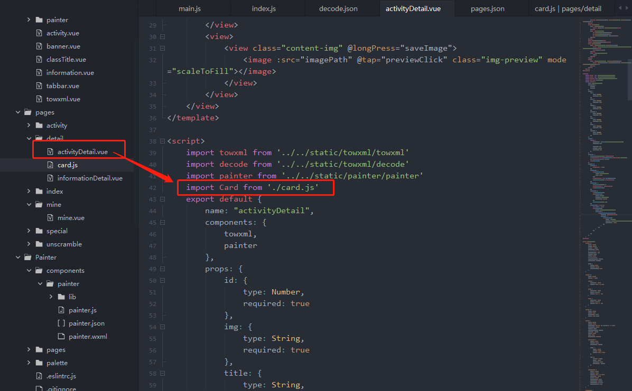
Task: Fold components block at line 45
Action: [162, 223]
